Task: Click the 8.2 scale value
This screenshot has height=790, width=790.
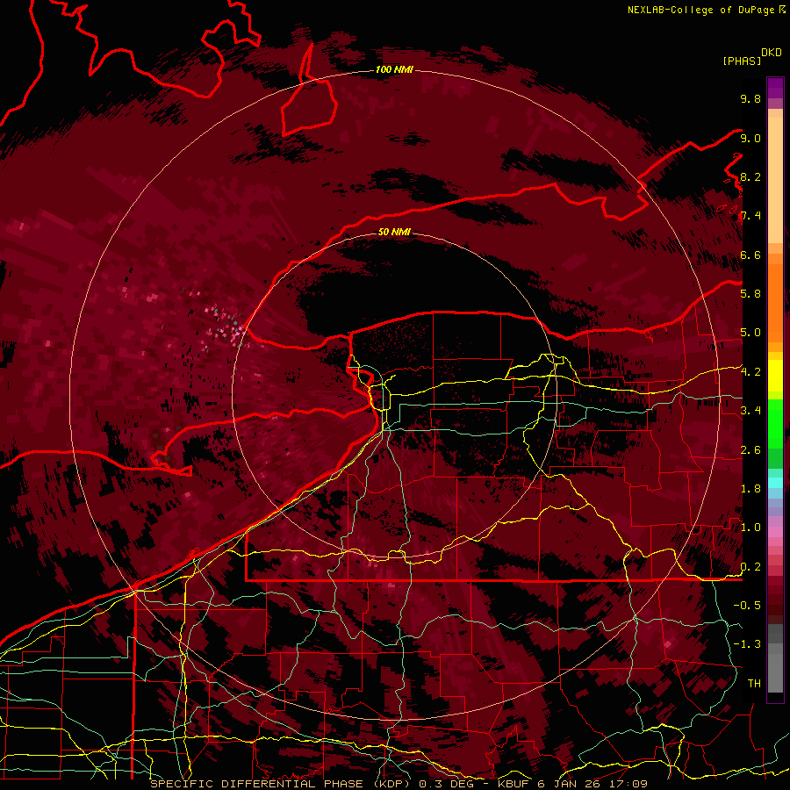Action: pos(750,176)
